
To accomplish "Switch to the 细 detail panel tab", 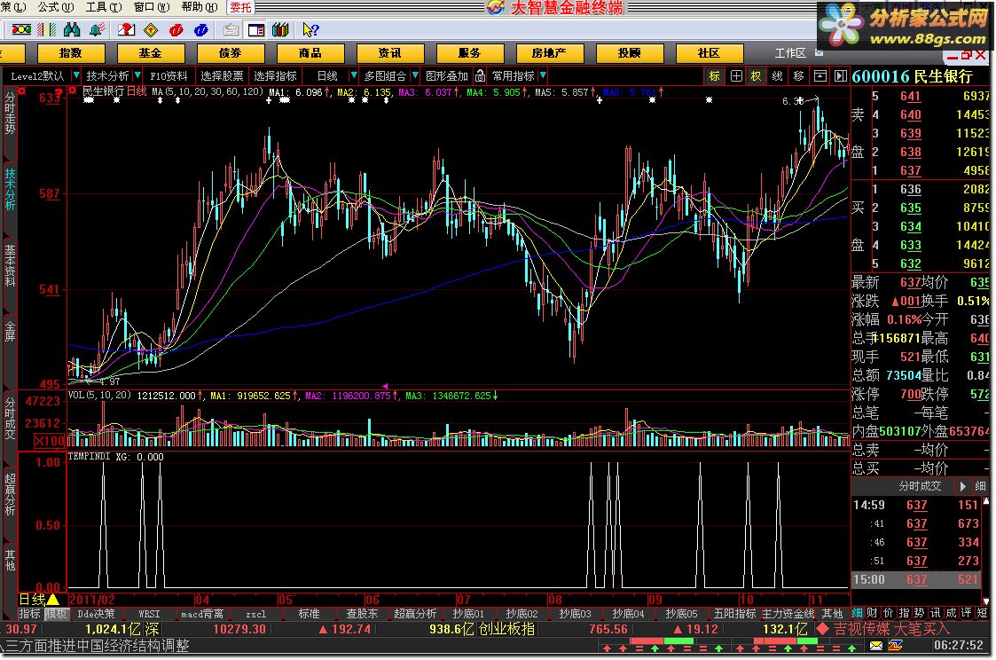I will pos(857,613).
